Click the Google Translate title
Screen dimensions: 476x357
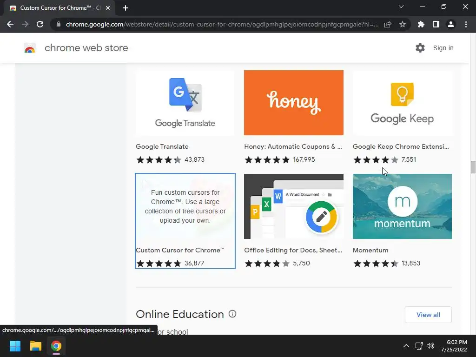[x=162, y=146]
